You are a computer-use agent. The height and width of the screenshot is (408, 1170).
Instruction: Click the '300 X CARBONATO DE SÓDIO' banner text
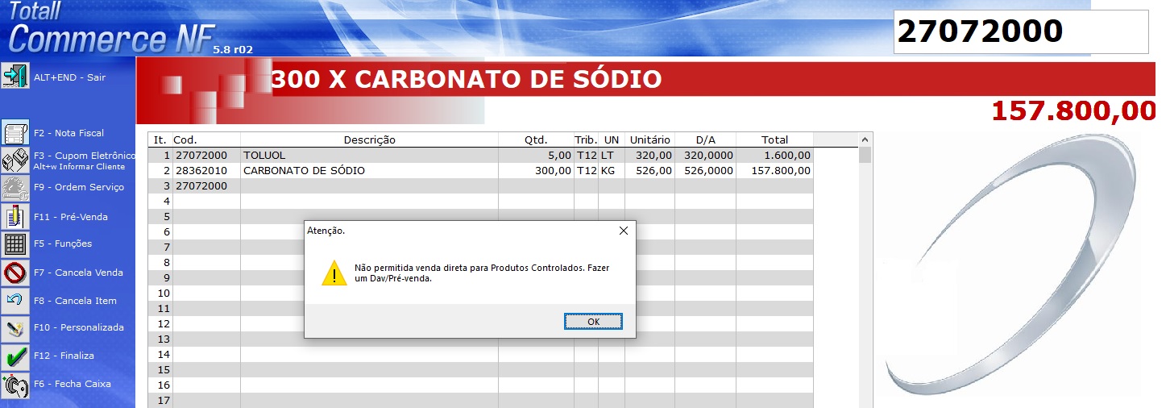point(467,79)
